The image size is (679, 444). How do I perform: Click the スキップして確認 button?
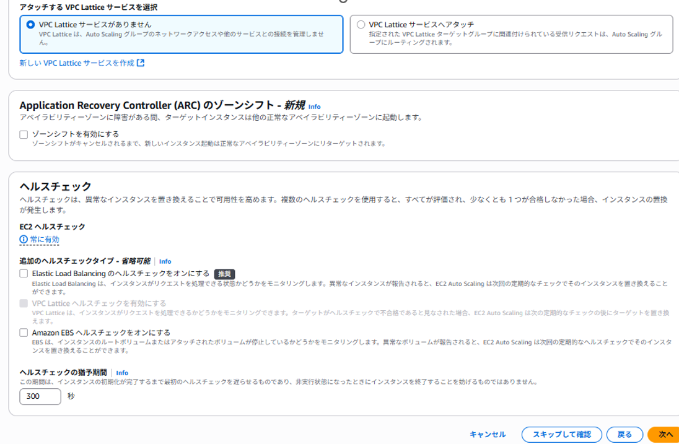pyautogui.click(x=561, y=435)
